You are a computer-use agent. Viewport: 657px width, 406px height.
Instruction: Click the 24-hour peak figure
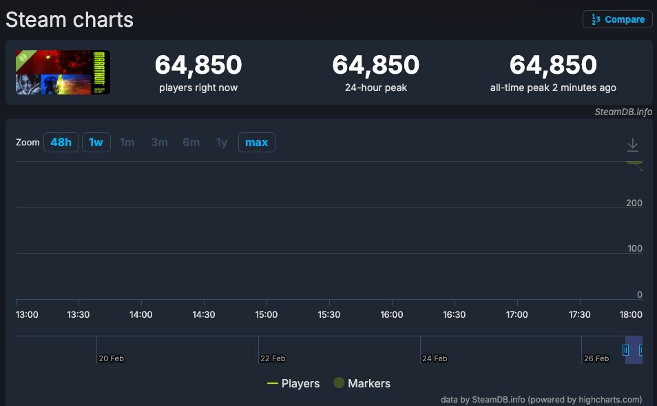coord(376,65)
